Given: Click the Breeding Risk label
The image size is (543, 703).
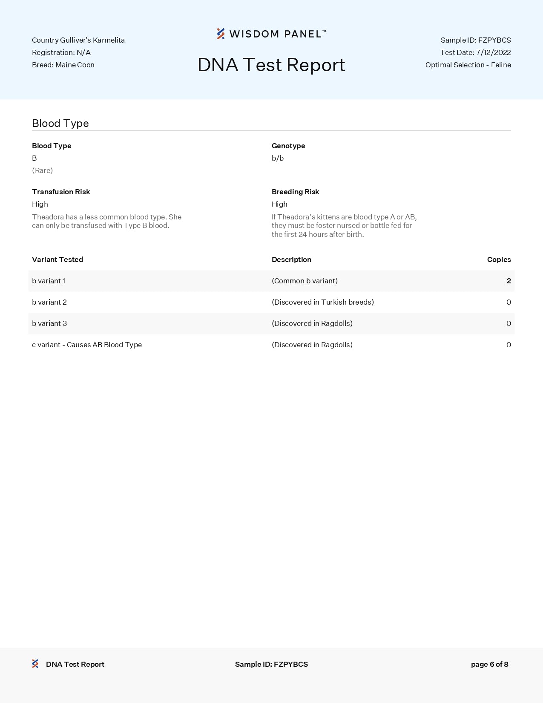Looking at the screenshot, I should [295, 192].
